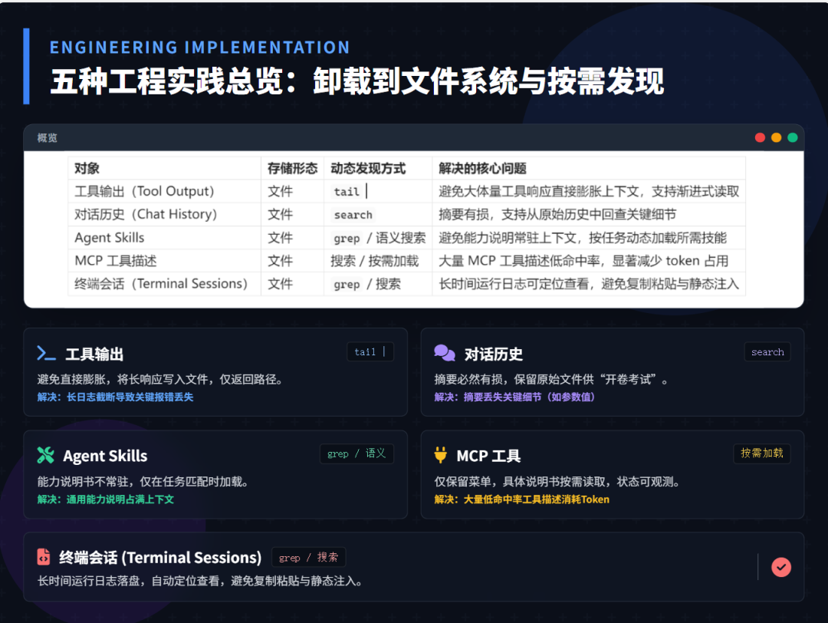
Task: Click the red traffic light dot on 概览 window
Action: pos(760,137)
